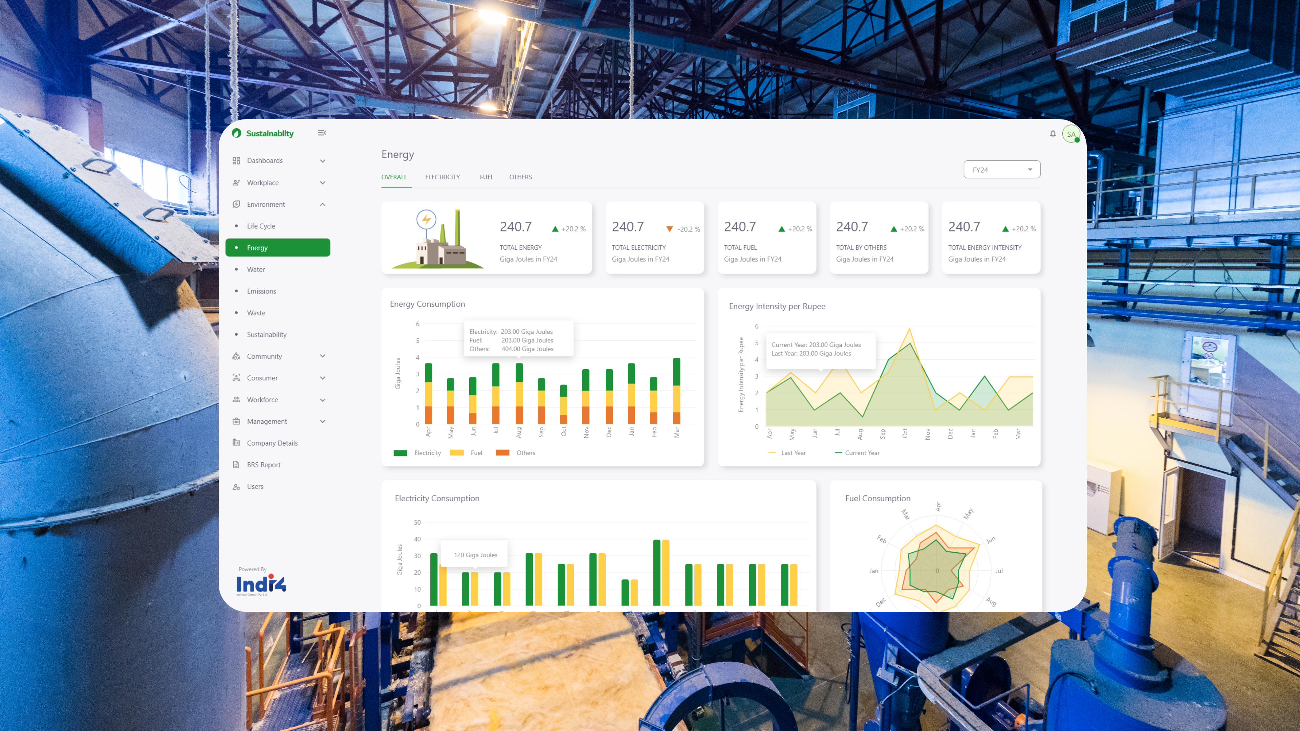The image size is (1300, 731).
Task: Expand the Workforce chevron
Action: 323,400
